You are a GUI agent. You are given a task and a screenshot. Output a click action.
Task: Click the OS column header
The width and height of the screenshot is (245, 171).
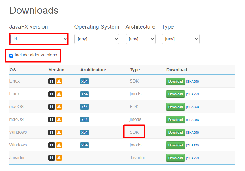point(13,70)
